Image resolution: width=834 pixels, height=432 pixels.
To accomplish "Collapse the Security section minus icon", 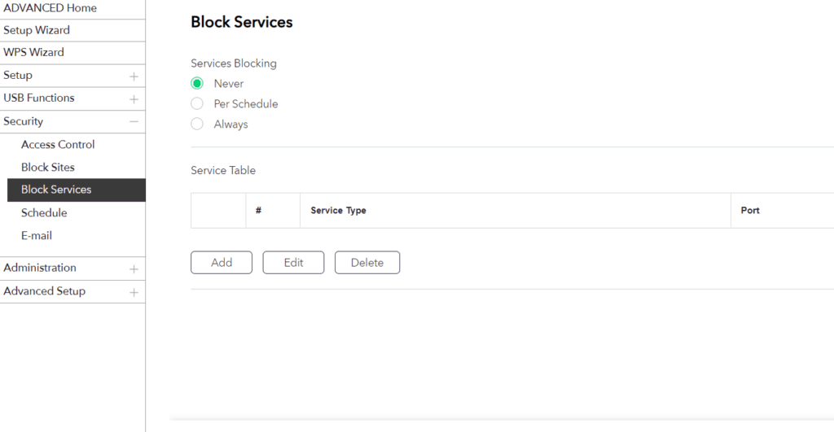I will pyautogui.click(x=134, y=122).
